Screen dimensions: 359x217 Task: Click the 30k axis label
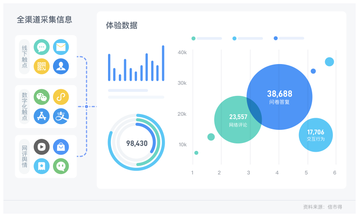click(182, 83)
